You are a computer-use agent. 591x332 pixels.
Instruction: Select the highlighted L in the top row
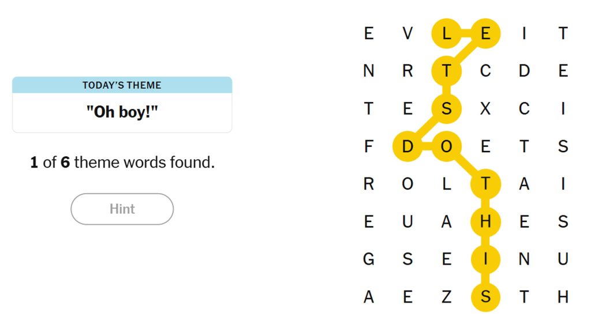[446, 33]
